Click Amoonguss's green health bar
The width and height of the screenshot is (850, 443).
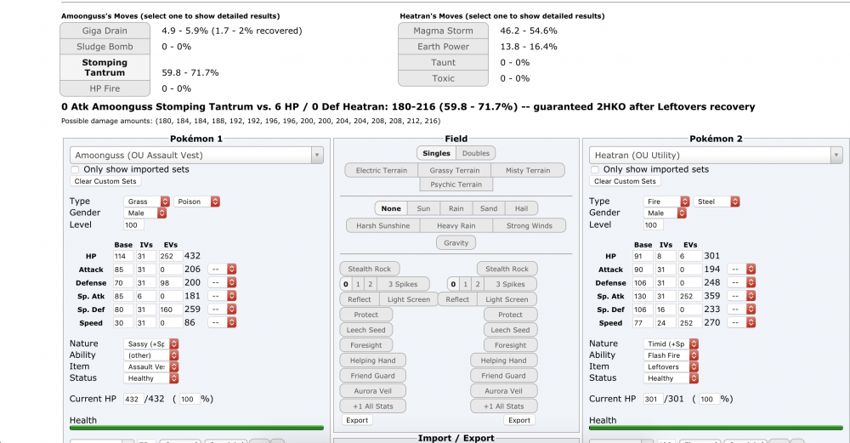click(196, 428)
